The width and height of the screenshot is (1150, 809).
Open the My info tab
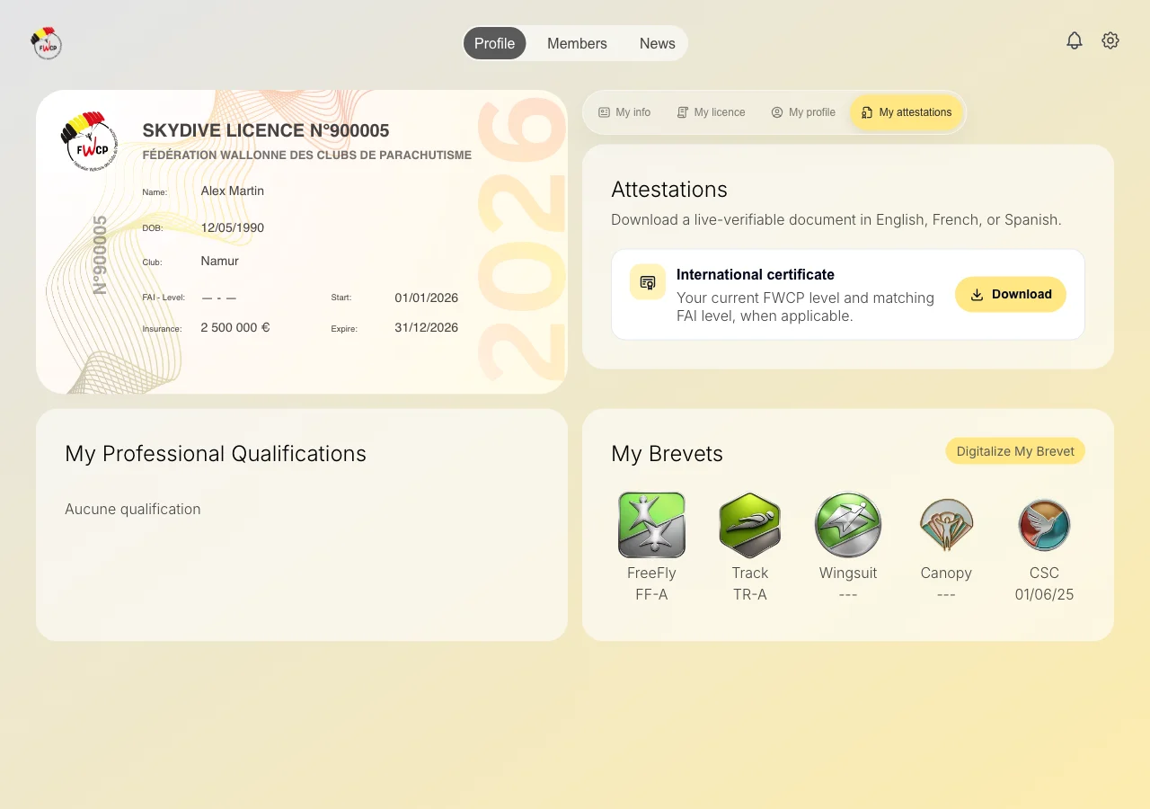coord(624,112)
